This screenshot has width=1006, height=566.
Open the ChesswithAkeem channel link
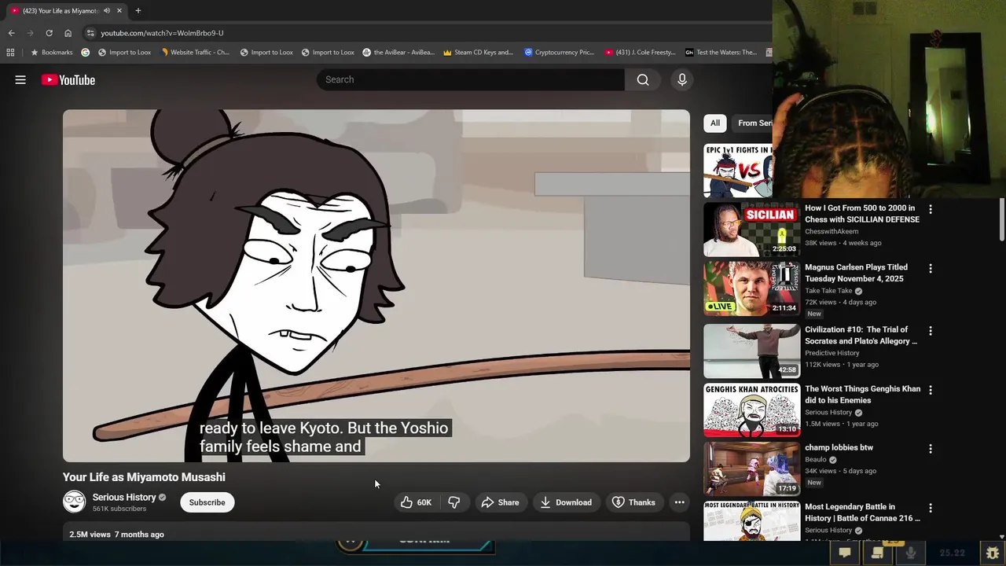[832, 232]
